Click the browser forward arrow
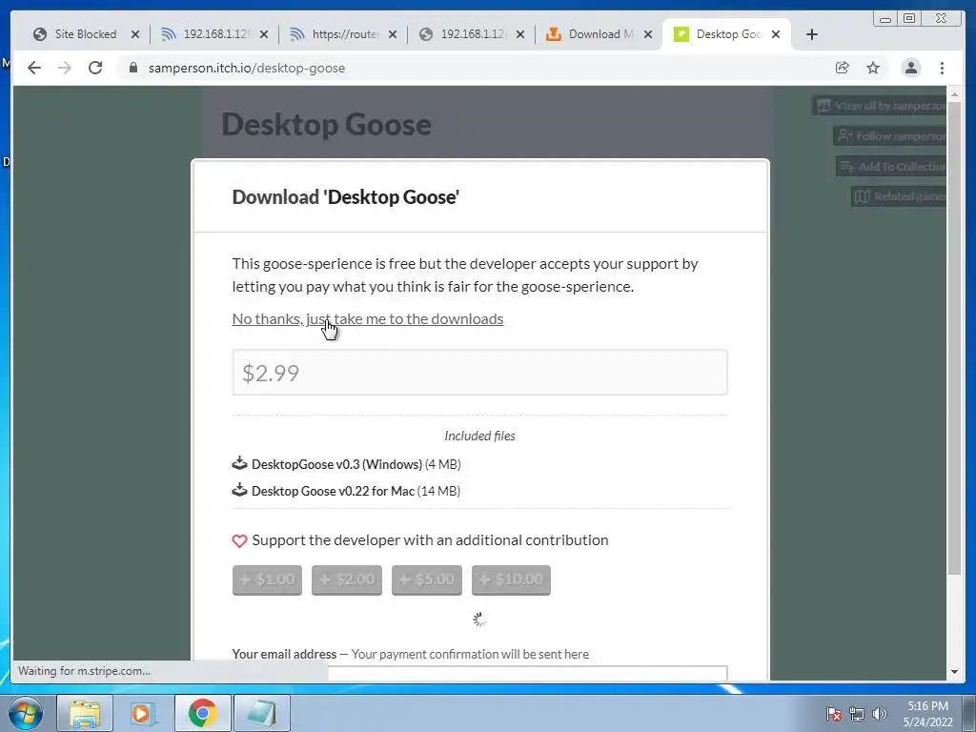The width and height of the screenshot is (976, 732). click(x=65, y=68)
